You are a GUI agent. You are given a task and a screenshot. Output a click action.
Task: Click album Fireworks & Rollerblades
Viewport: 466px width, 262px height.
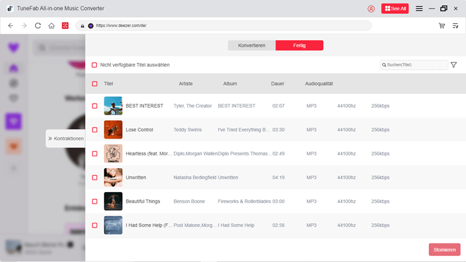tap(244, 201)
